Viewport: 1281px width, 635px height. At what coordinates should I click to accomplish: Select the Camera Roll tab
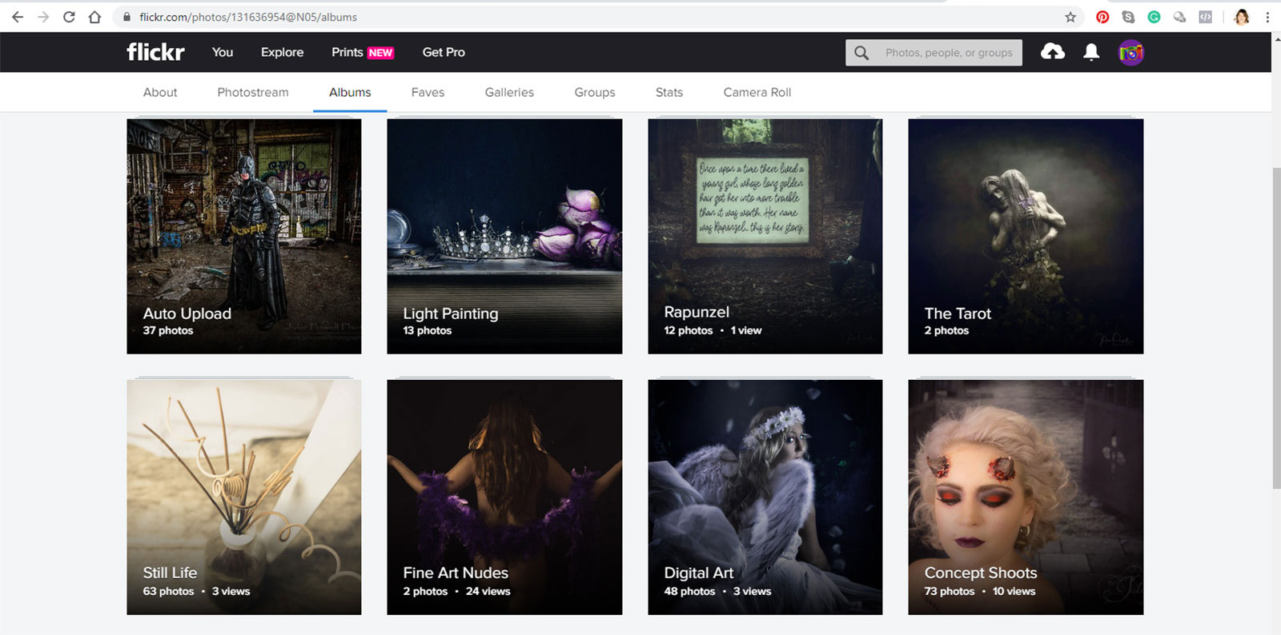[x=757, y=92]
